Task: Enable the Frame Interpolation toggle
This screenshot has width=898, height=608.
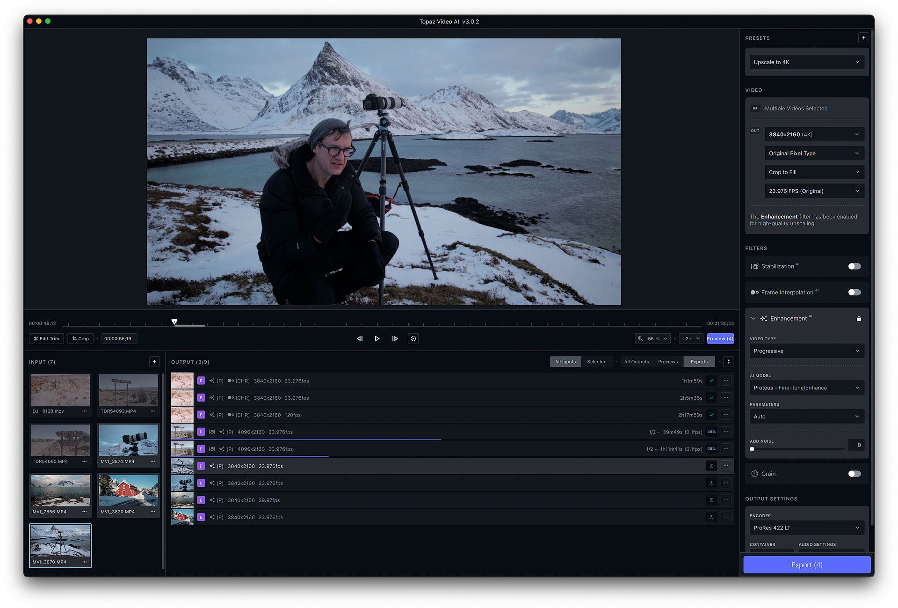Action: point(854,292)
